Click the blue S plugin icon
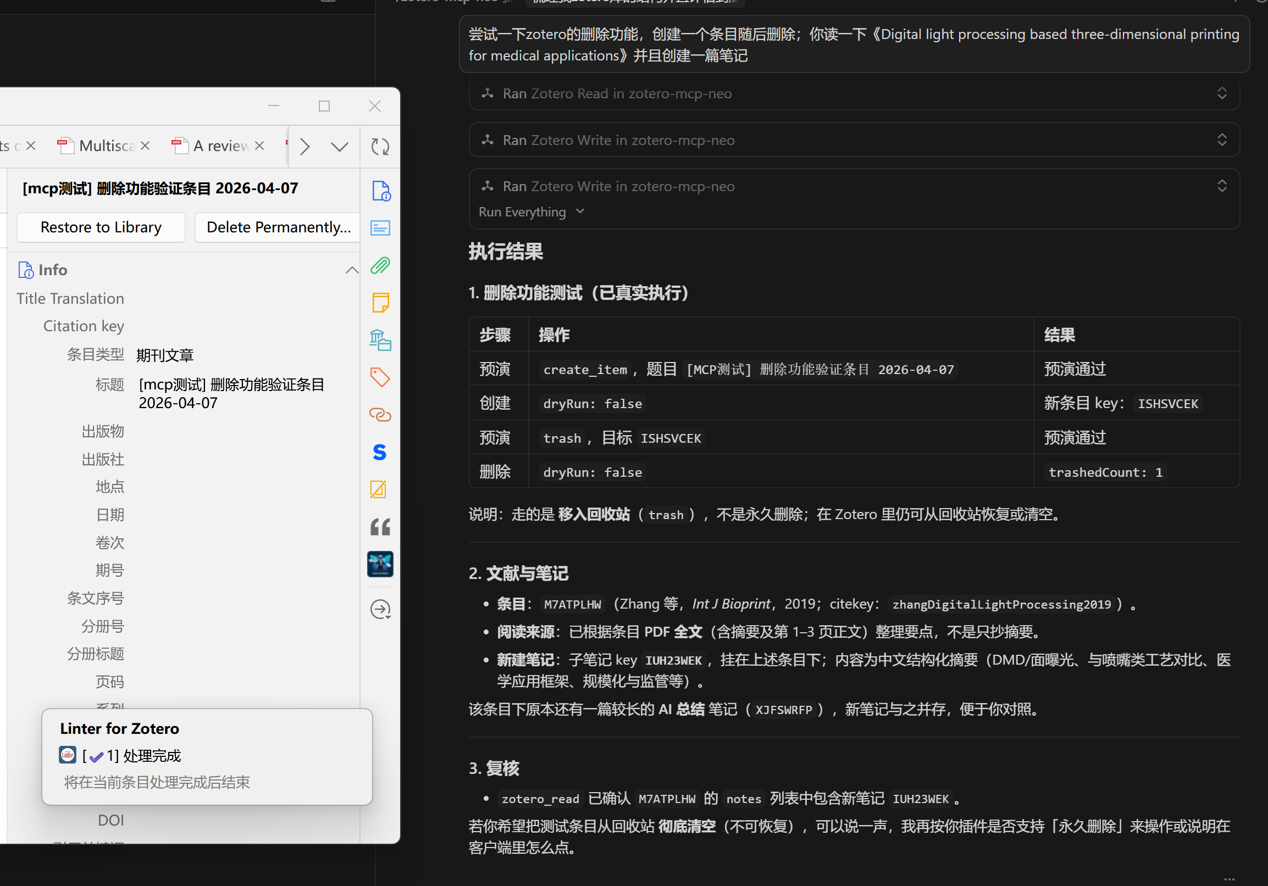Screen dimensions: 1268x886 point(380,452)
